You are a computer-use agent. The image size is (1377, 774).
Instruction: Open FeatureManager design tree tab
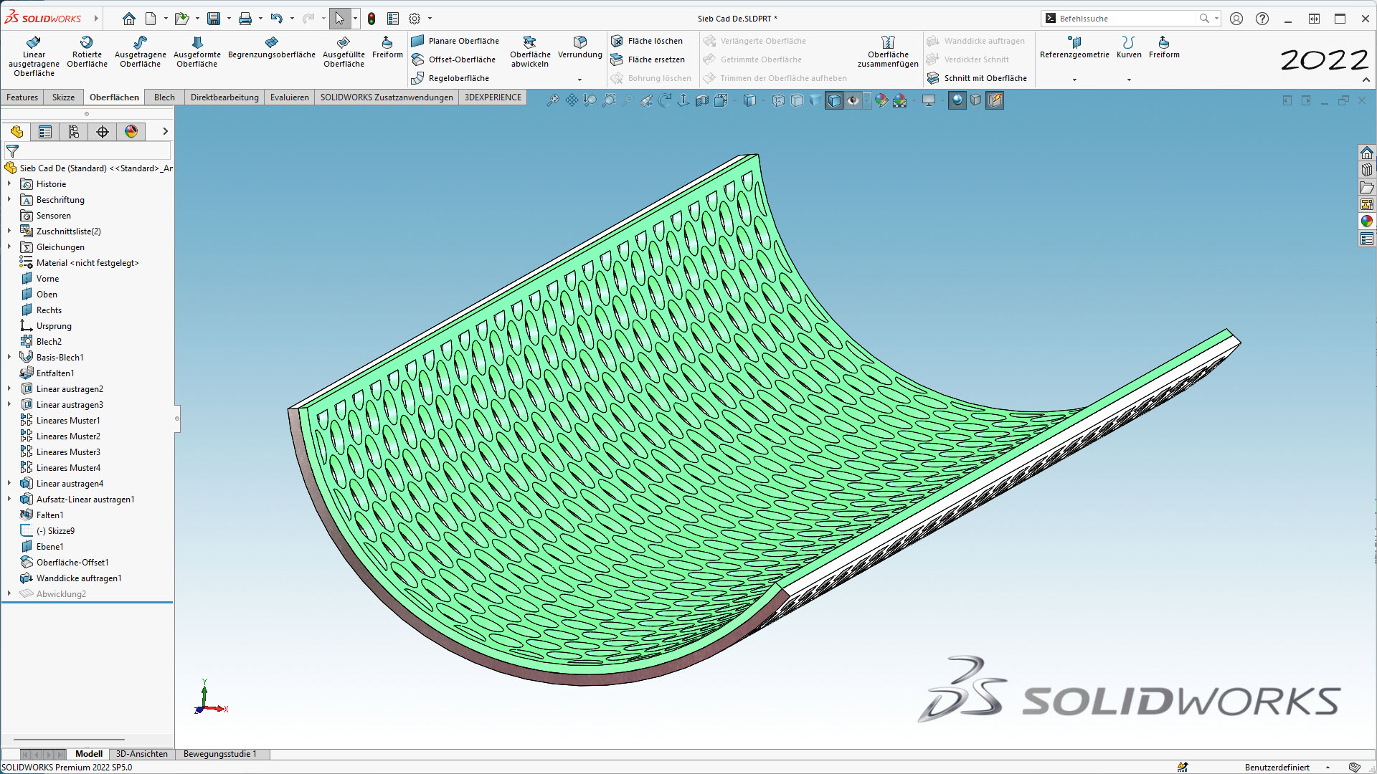pyautogui.click(x=17, y=132)
